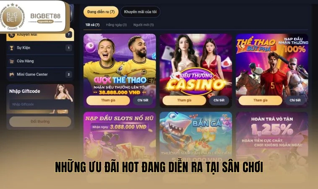Click the Khuyến Mãi percent icon
This screenshot has height=189, width=318.
(12, 35)
